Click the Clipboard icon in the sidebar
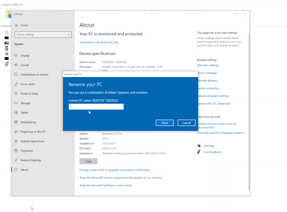This screenshot has width=287, height=212. (16, 151)
